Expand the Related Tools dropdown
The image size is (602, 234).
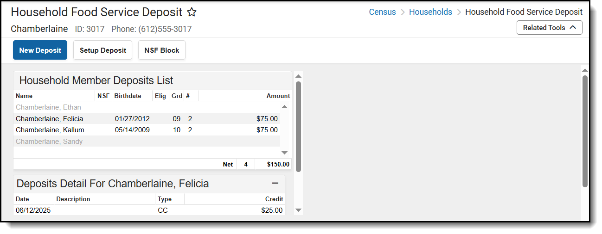click(549, 28)
